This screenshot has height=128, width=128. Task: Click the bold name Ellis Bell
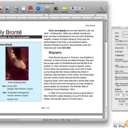coord(67,48)
